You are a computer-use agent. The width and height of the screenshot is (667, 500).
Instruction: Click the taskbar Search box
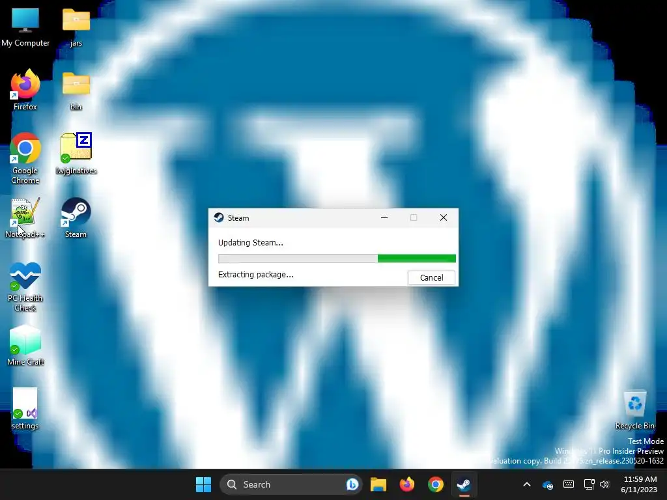pos(291,484)
